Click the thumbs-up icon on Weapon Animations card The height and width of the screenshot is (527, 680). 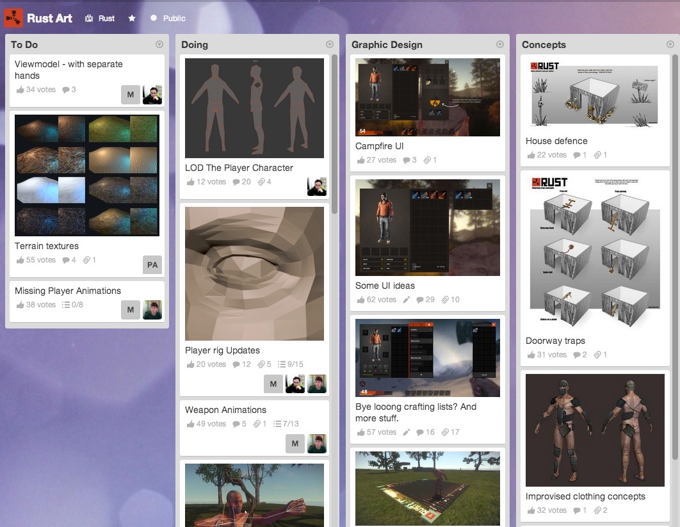coord(190,424)
